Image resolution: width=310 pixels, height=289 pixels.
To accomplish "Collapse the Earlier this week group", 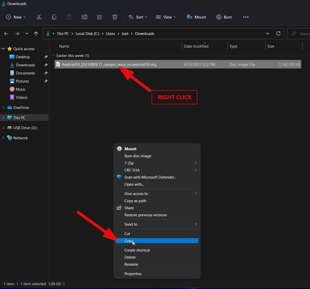I will click(x=53, y=56).
